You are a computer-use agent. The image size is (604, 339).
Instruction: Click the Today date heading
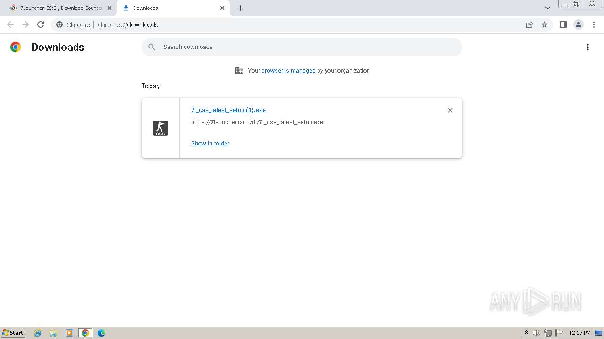coord(151,86)
